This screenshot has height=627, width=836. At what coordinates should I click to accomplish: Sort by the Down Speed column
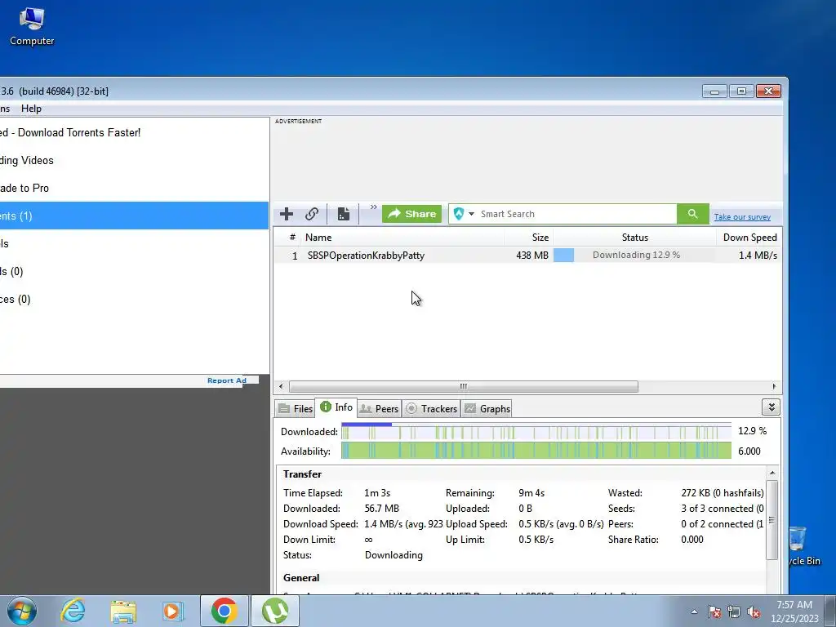point(749,238)
